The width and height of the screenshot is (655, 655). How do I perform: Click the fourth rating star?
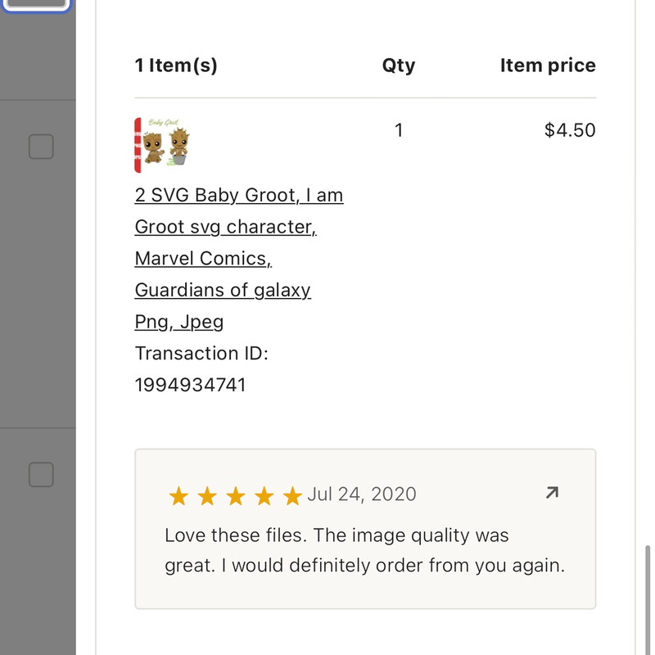pos(264,496)
